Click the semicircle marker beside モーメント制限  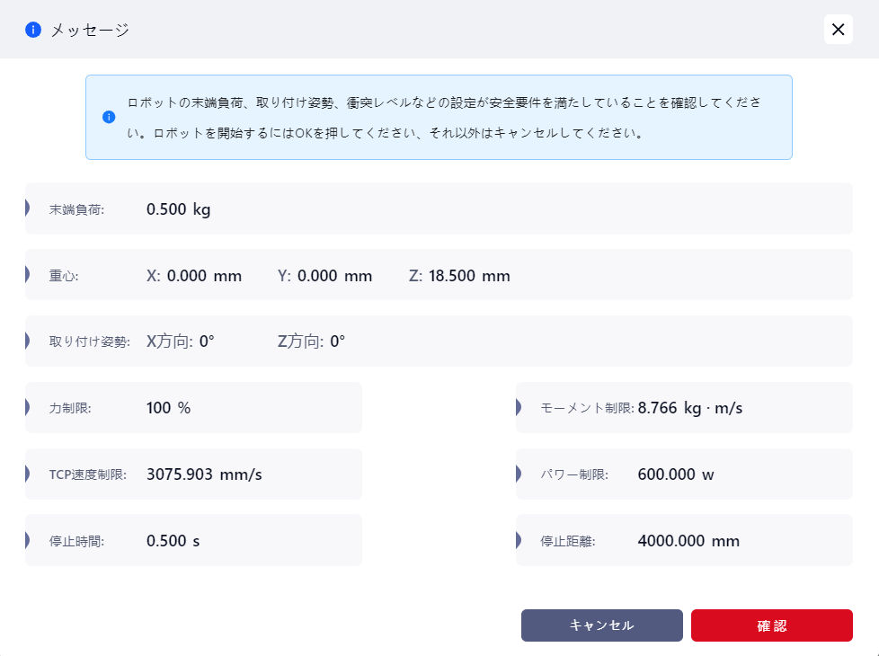[519, 408]
